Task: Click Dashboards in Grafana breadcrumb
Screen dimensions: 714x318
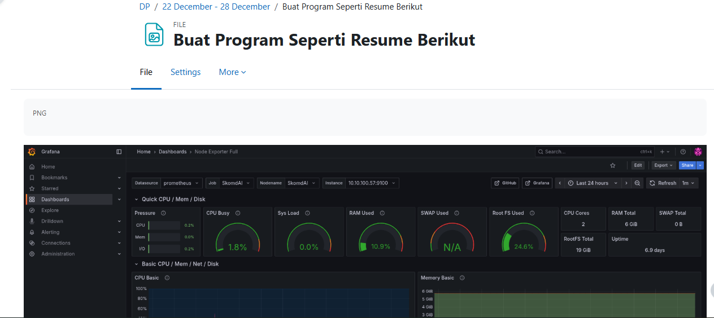Action: 172,152
